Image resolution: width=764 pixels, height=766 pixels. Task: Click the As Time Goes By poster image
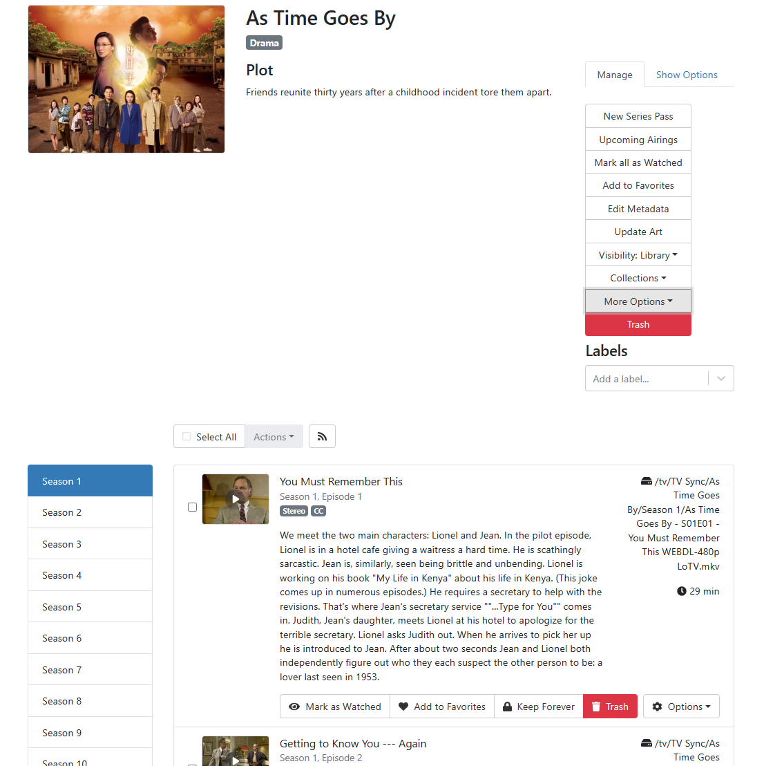(126, 79)
